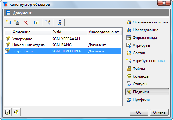The height and width of the screenshot is (120, 173).
Task: Click Документ in the Начальник отдела row
Action: 97,45
